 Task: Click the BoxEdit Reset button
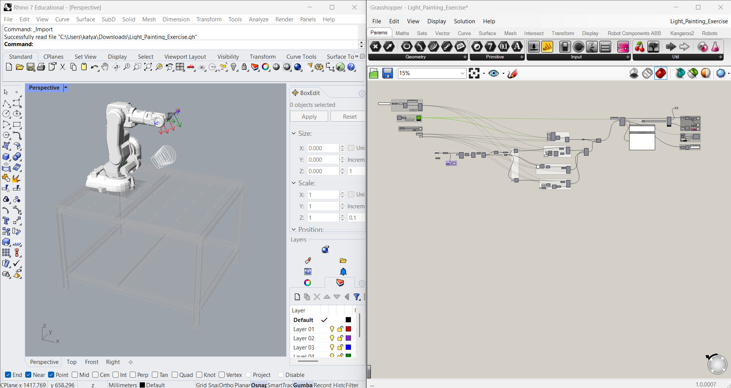[x=349, y=117]
